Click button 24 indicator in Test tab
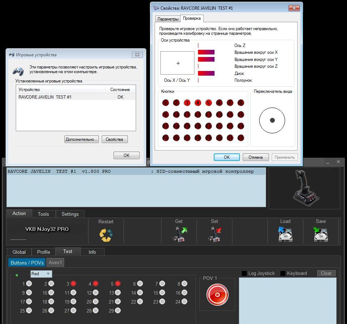 (184, 302)
